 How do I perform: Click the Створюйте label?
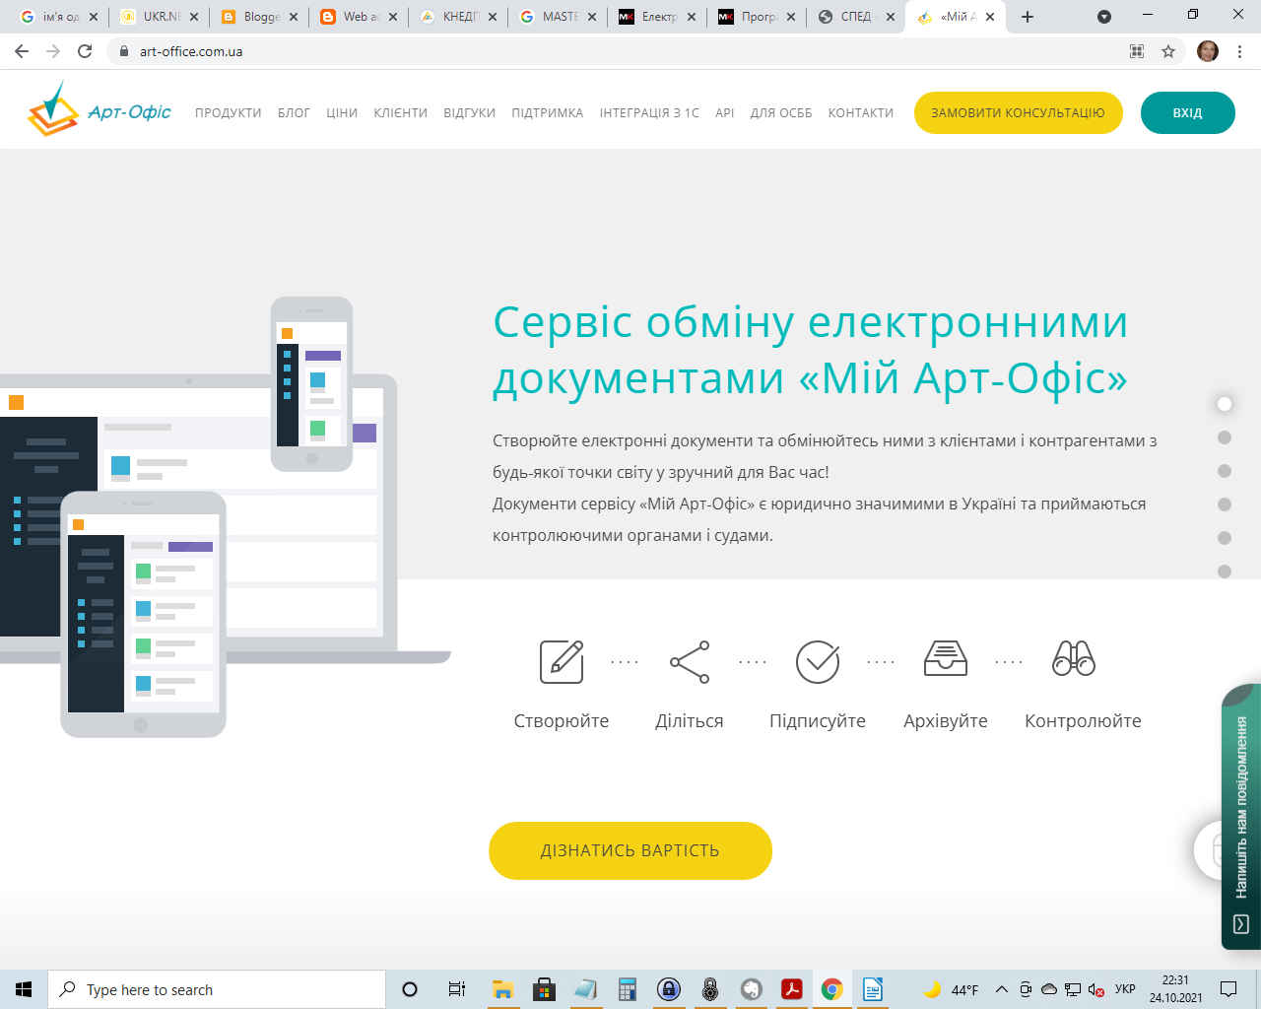tap(562, 721)
